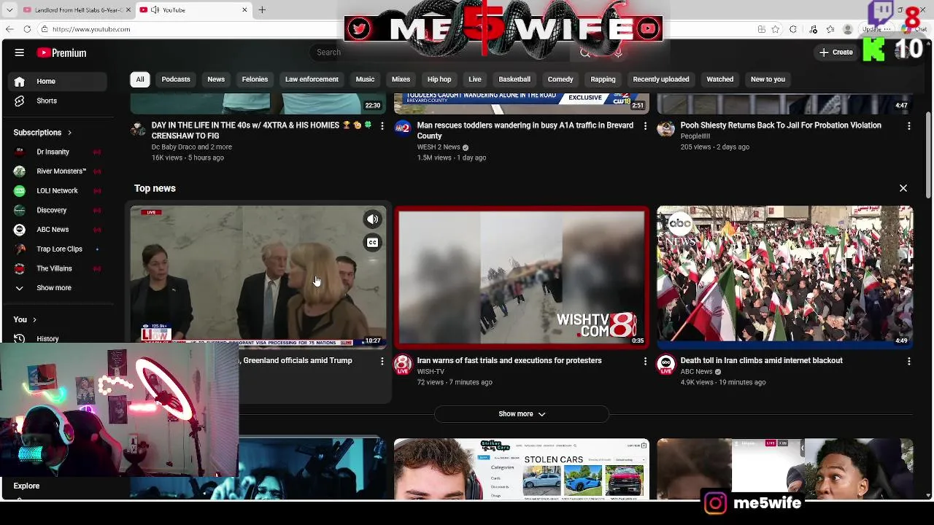
Task: Open options menu for Death toll in Iran video
Action: point(908,361)
